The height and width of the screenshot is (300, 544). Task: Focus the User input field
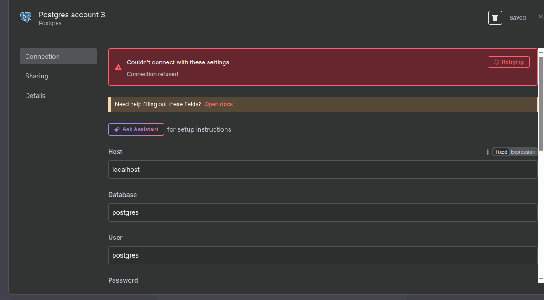point(323,255)
